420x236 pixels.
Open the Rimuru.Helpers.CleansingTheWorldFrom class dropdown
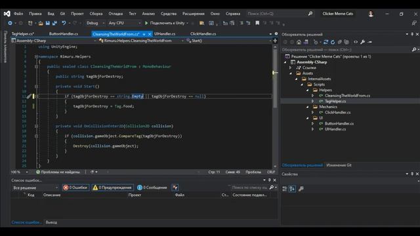[141, 41]
